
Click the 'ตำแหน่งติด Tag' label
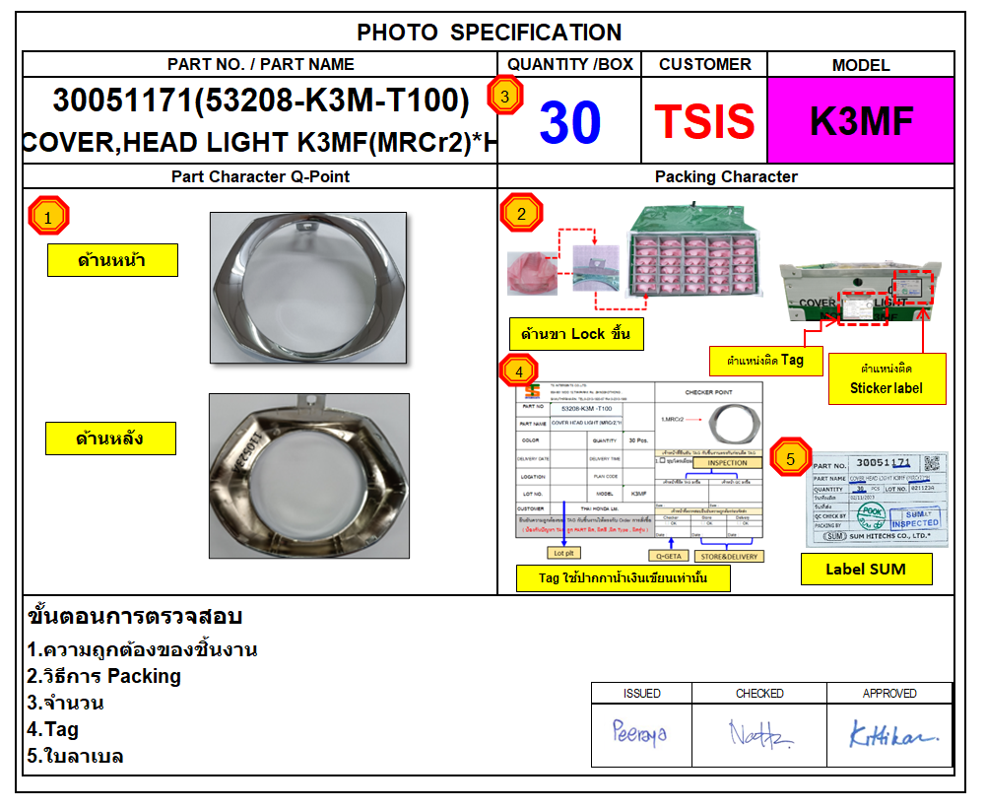pos(766,361)
